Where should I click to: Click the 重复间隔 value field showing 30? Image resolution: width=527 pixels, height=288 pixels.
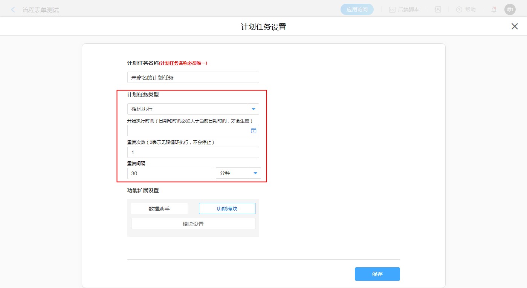(x=170, y=173)
